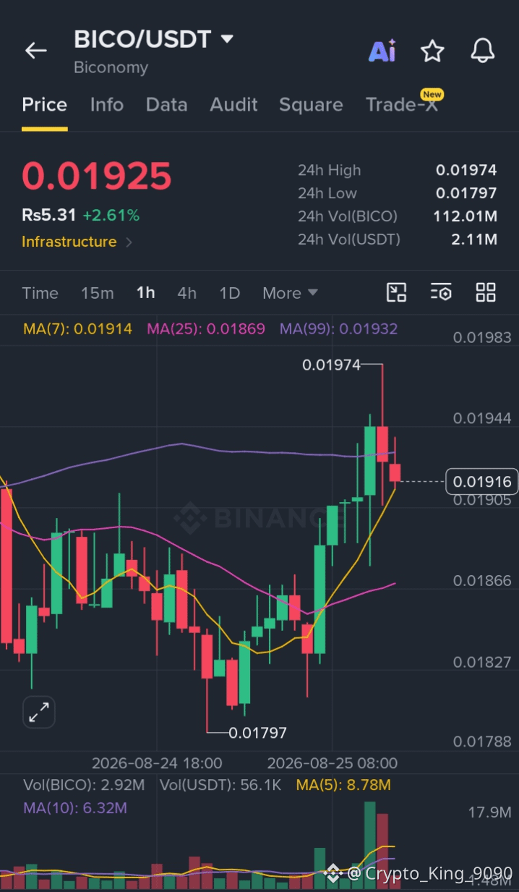The image size is (519, 892).
Task: Tap the 24h High value 0.01974
Action: [x=466, y=170]
